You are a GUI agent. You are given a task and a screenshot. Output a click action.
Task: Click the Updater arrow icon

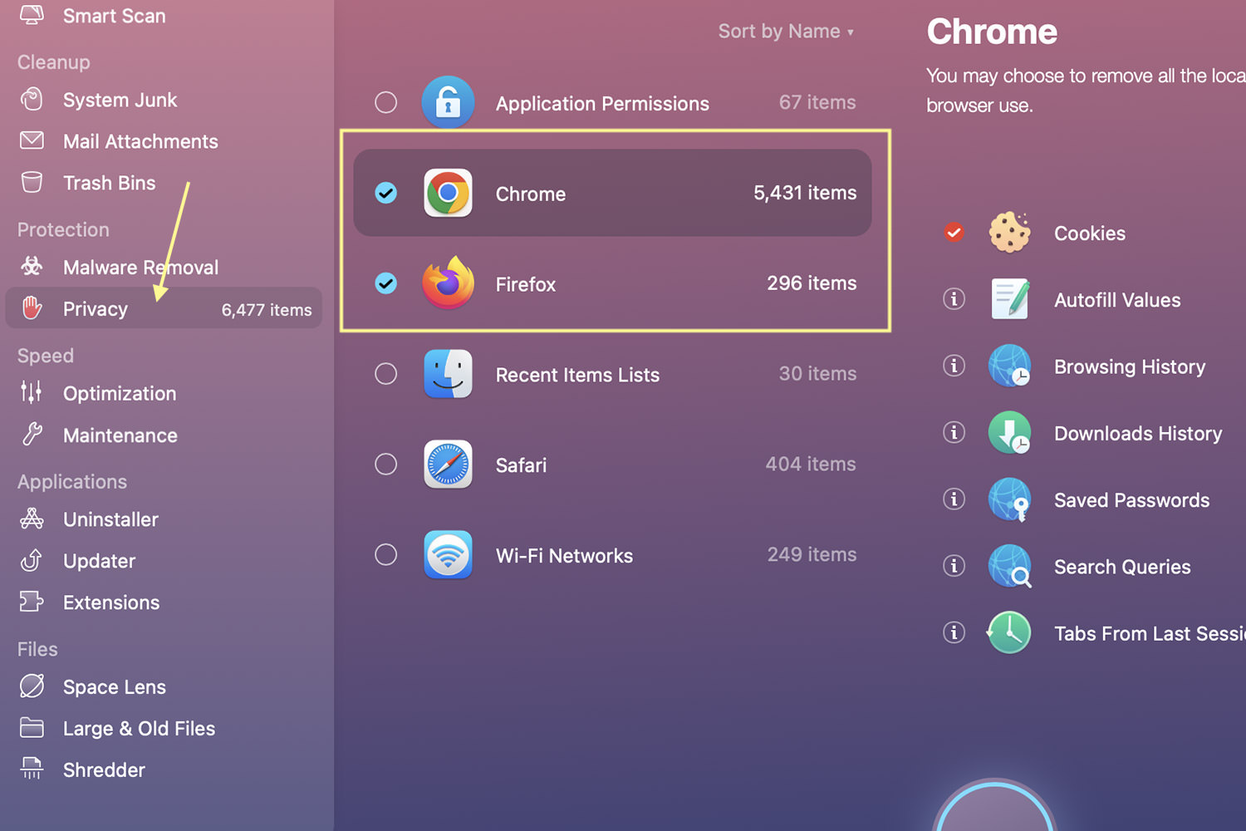tap(32, 560)
